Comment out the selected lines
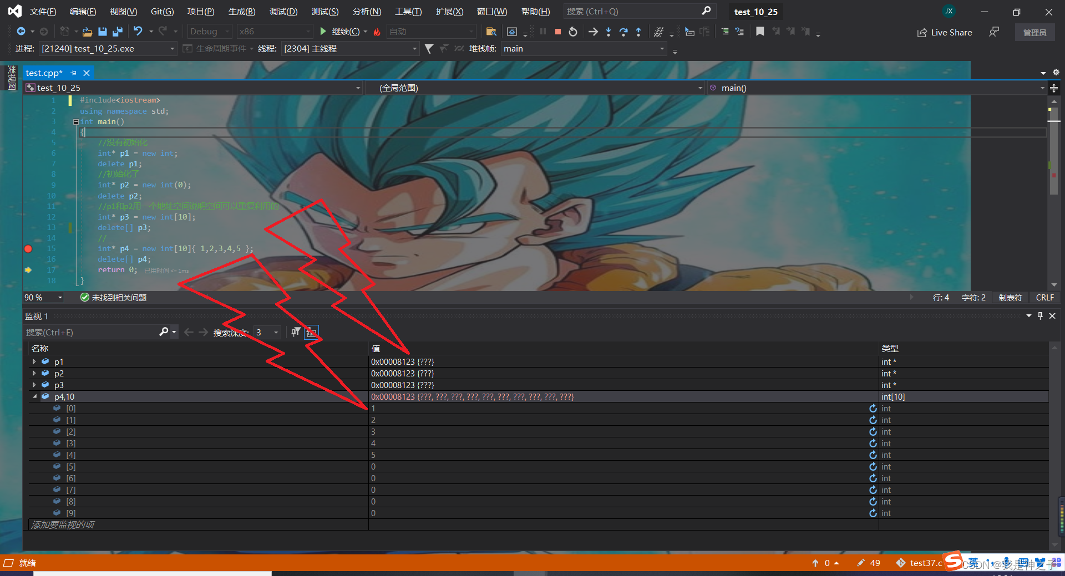The image size is (1065, 576). (x=725, y=32)
